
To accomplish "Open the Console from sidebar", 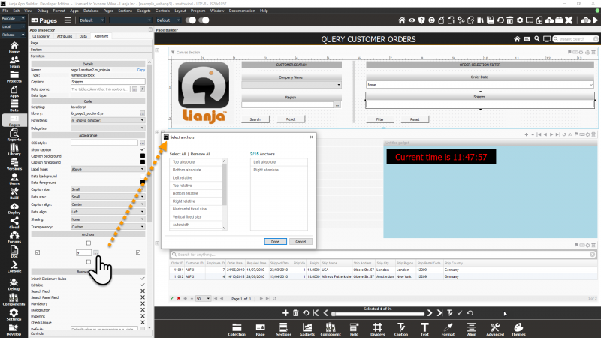I will point(14,267).
